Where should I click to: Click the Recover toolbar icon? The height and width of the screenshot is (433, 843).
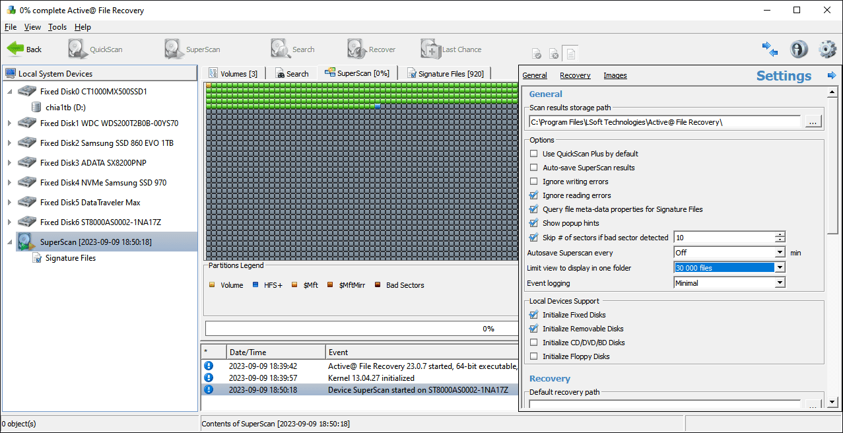tap(372, 50)
